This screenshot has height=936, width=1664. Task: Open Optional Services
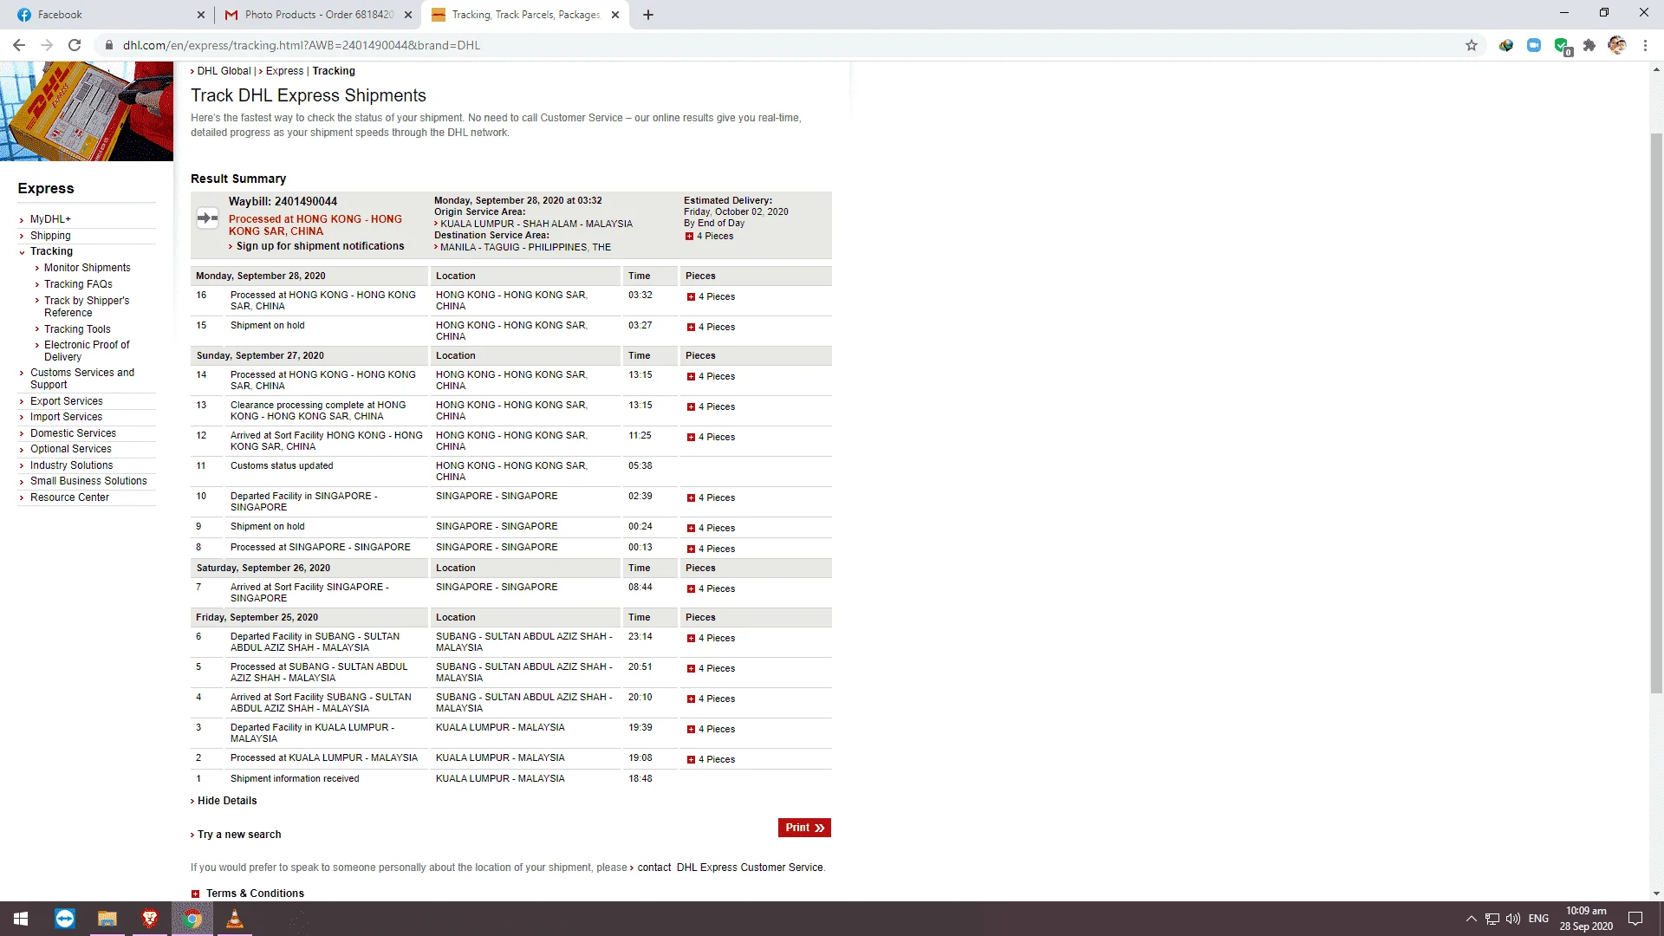point(70,449)
